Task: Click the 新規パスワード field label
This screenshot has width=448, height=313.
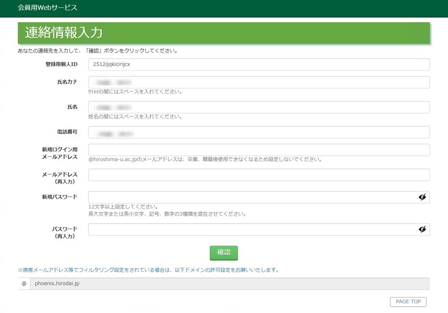Action: pos(60,197)
